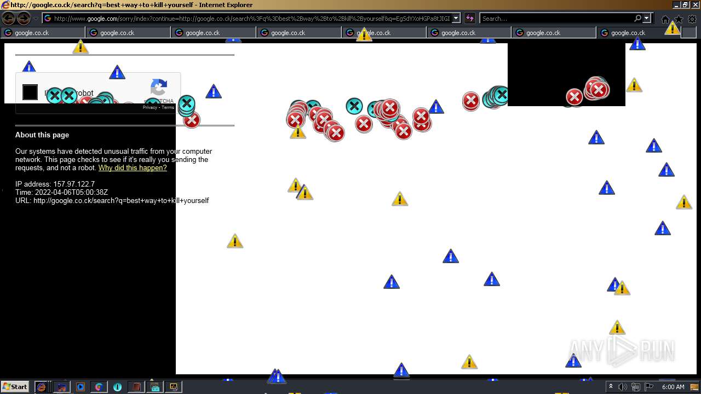Open the Start menu
701x394 pixels.
coord(15,387)
